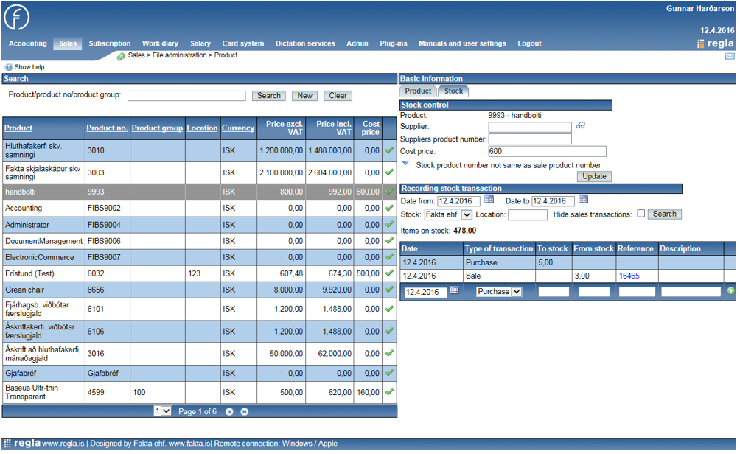The height and width of the screenshot is (454, 740).
Task: Open the Accounting menu
Action: coord(28,43)
